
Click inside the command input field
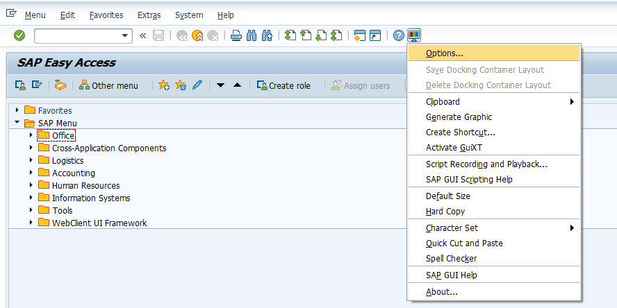(77, 36)
